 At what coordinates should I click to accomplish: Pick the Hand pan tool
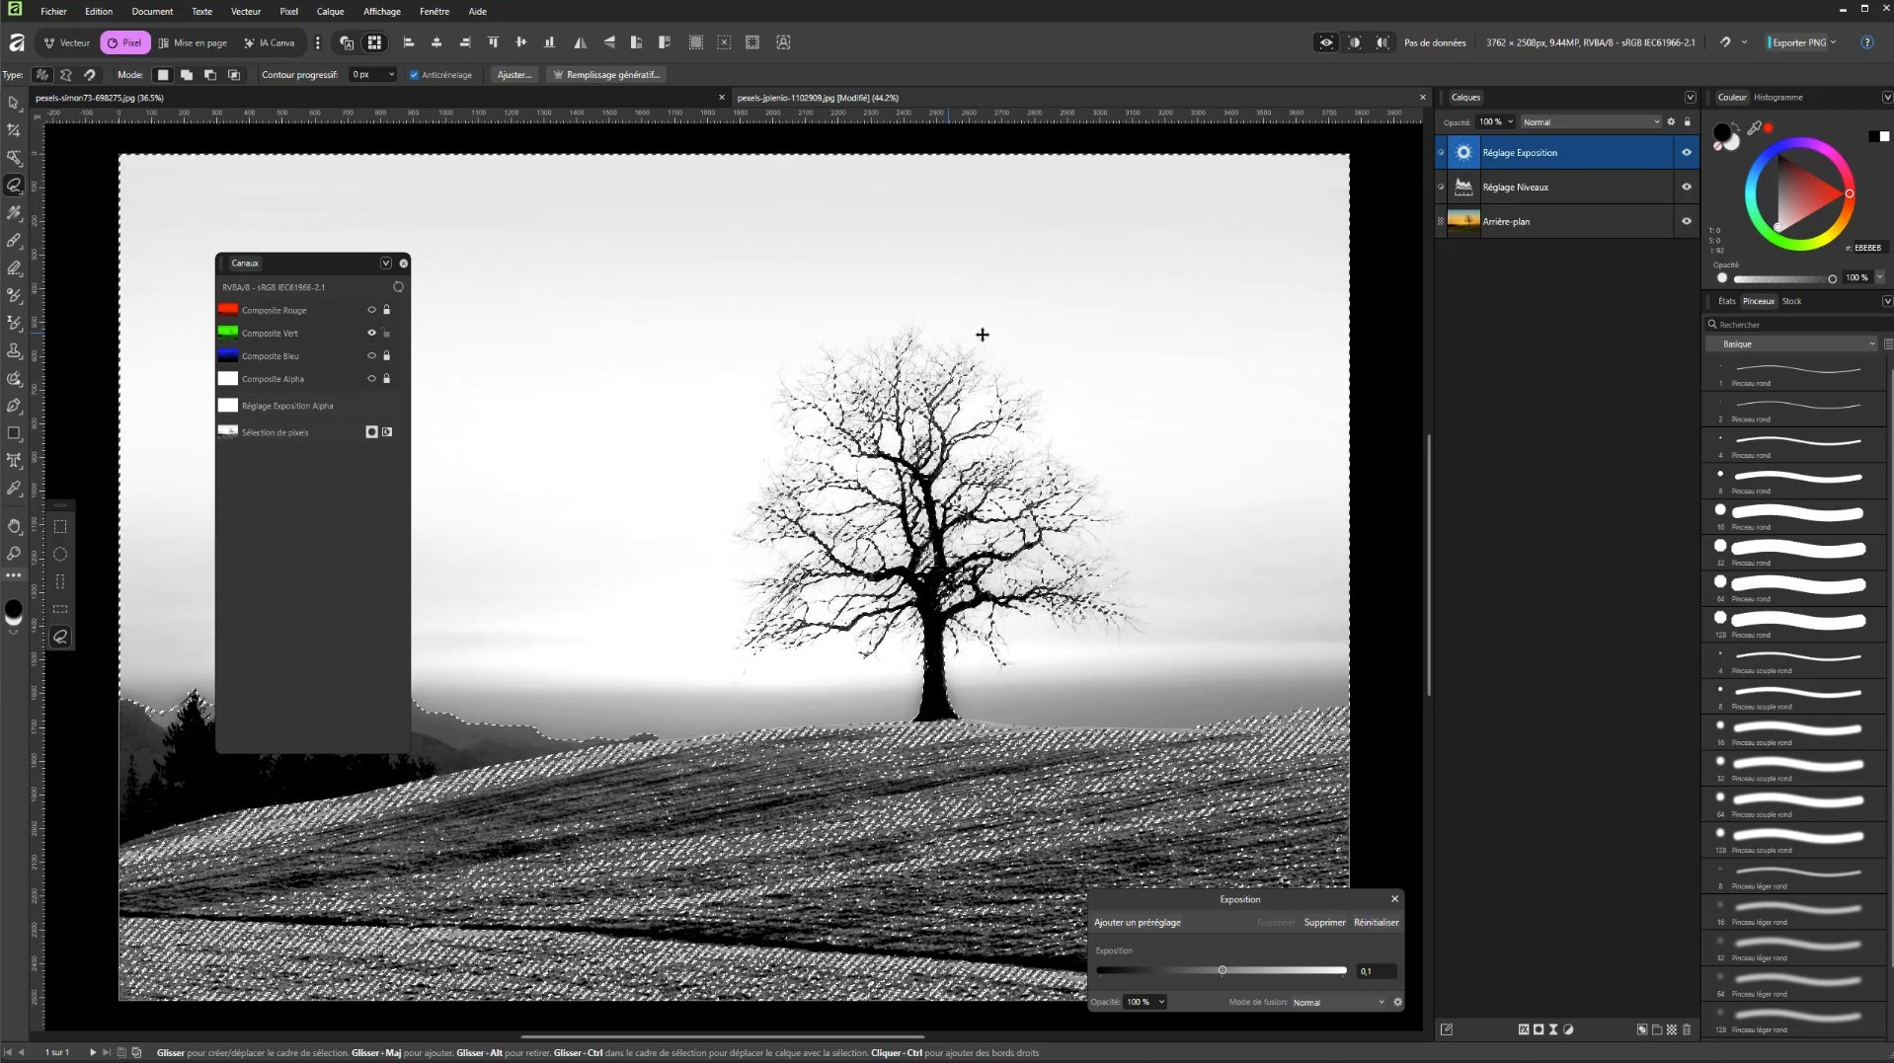[x=14, y=526]
